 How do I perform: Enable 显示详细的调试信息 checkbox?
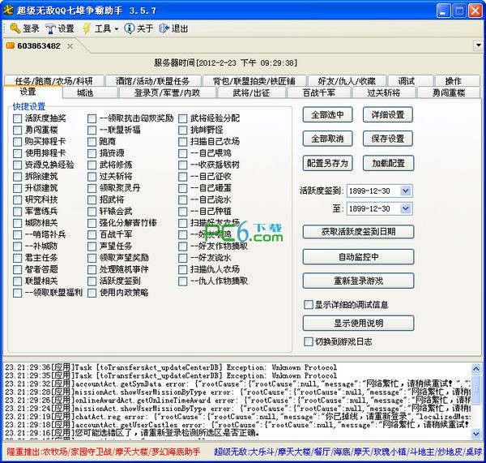[309, 304]
